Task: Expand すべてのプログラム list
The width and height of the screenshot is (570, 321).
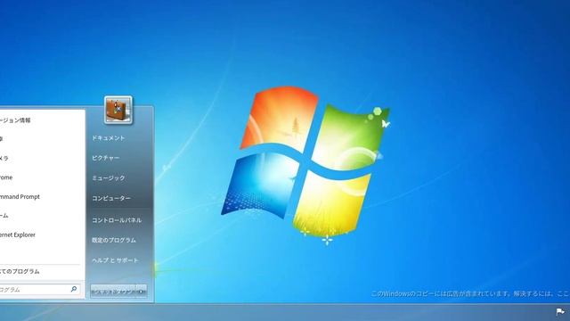Action: point(20,271)
